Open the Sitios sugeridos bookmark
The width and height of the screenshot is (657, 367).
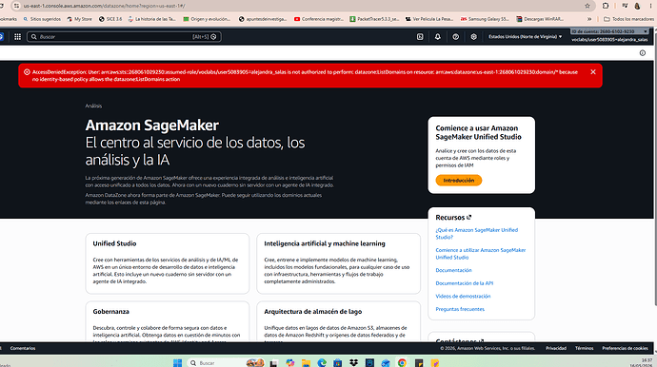coord(42,19)
